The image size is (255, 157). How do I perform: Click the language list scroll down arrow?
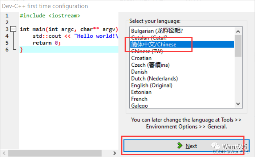click(238, 104)
